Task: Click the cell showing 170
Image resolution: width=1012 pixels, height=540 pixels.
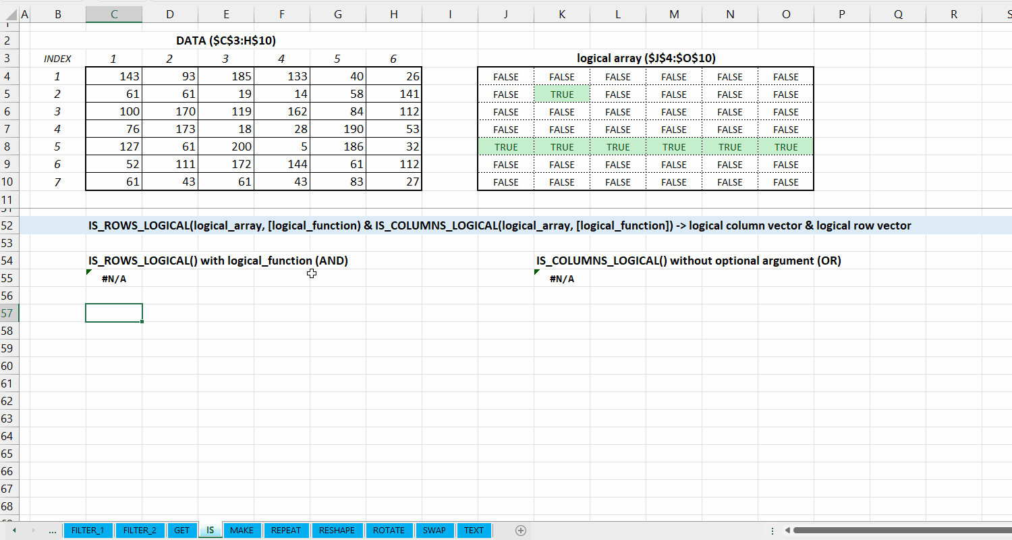Action: [x=170, y=111]
